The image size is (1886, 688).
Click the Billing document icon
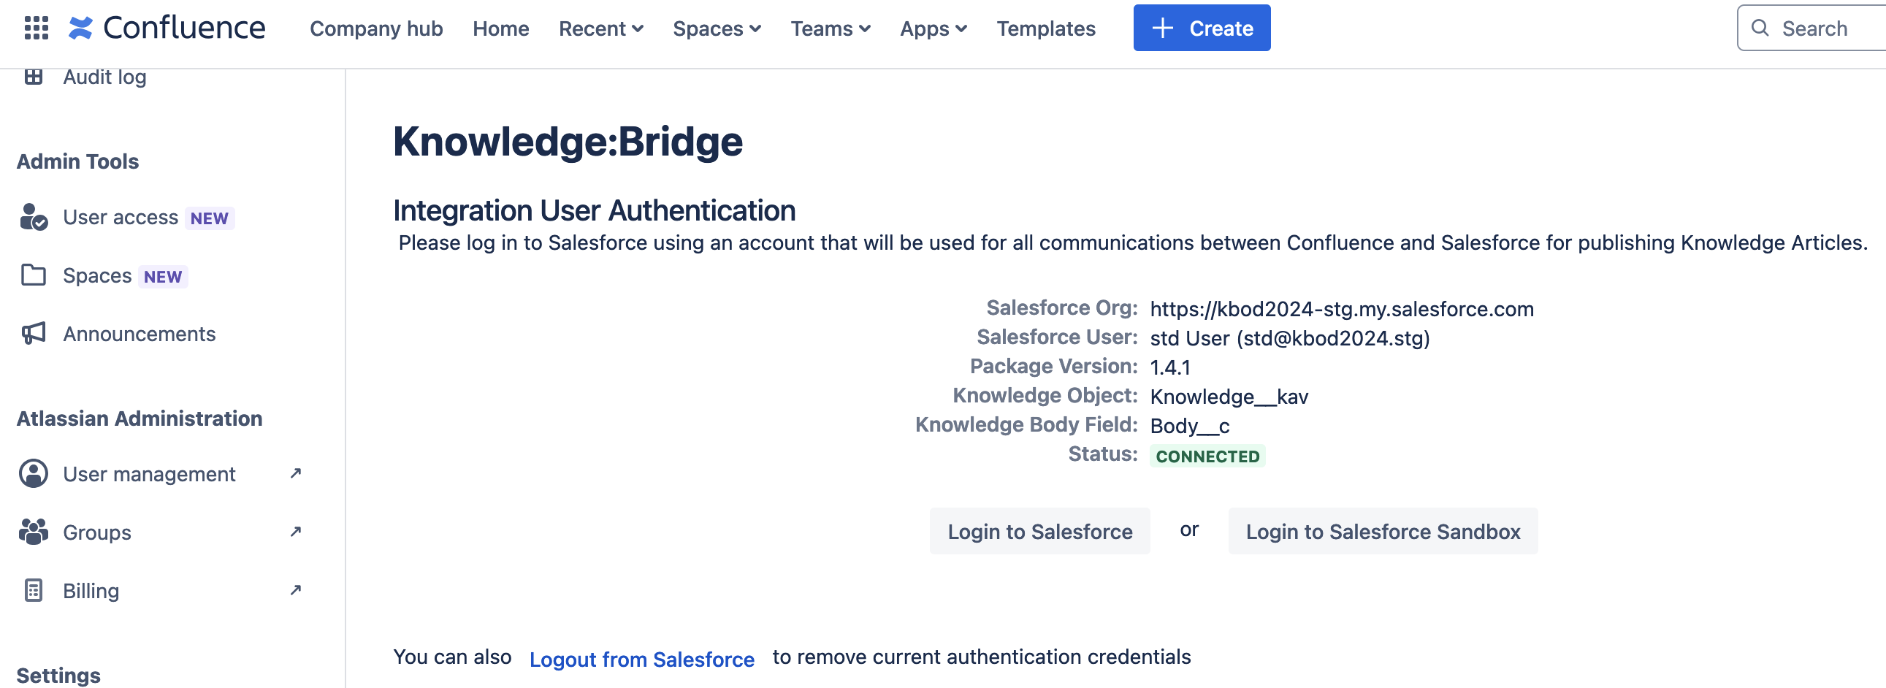34,591
